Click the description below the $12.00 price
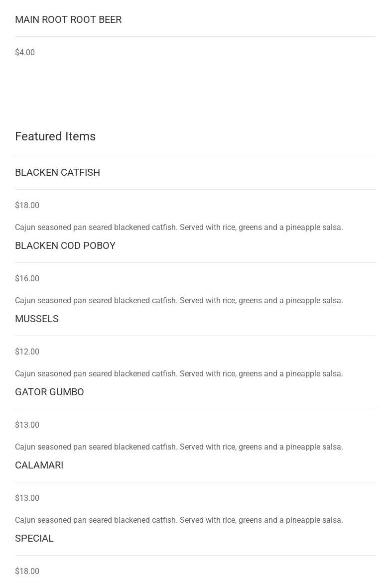The height and width of the screenshot is (579, 391). (179, 373)
